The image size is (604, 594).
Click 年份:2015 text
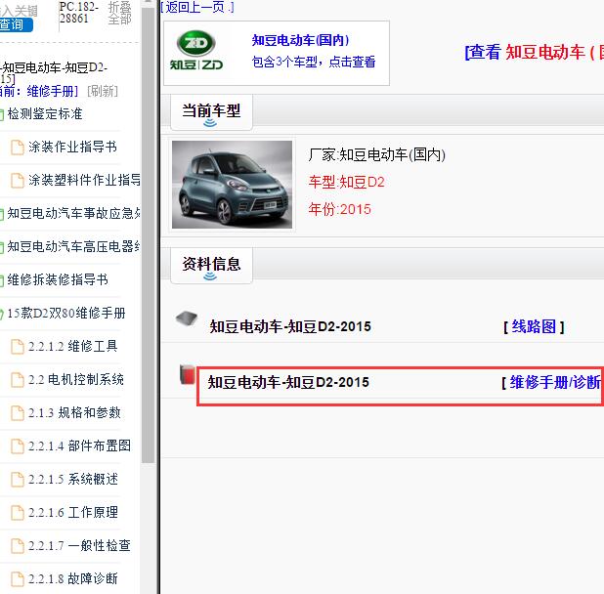(339, 209)
